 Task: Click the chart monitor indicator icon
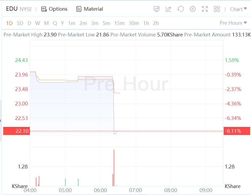pos(157,9)
